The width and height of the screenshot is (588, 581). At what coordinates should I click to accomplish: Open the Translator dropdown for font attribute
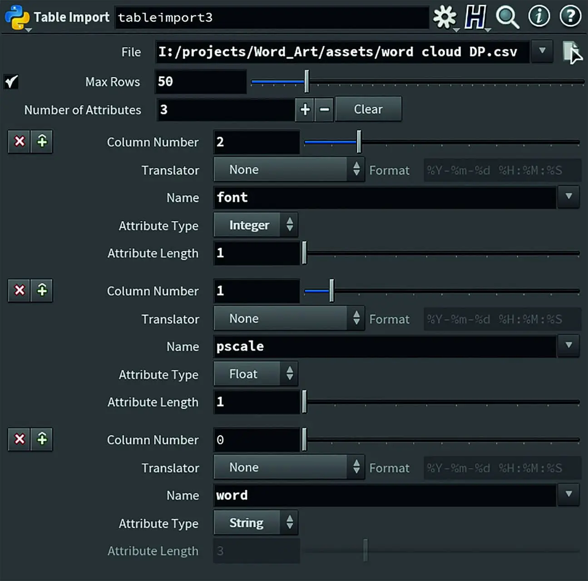pos(288,170)
